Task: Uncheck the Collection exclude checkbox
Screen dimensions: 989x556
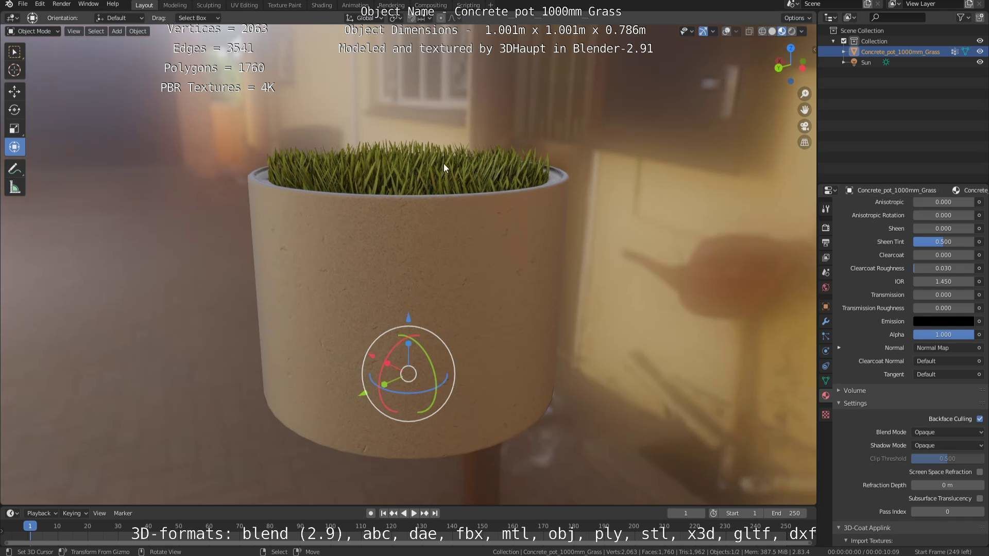Action: (844, 41)
